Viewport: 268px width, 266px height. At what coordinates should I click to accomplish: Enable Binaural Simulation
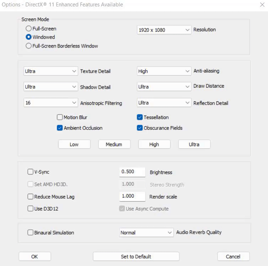[x=31, y=233]
